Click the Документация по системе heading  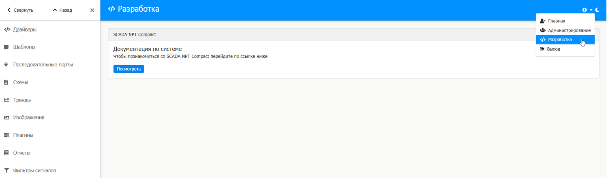pyautogui.click(x=148, y=49)
